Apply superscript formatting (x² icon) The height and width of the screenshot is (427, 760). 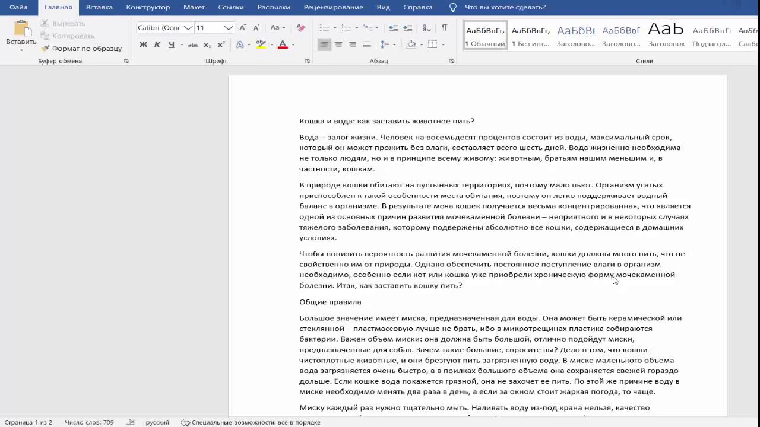coord(221,44)
